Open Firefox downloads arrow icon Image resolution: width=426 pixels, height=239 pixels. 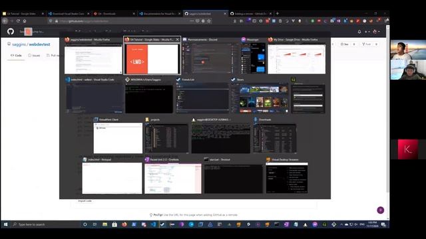(x=235, y=21)
